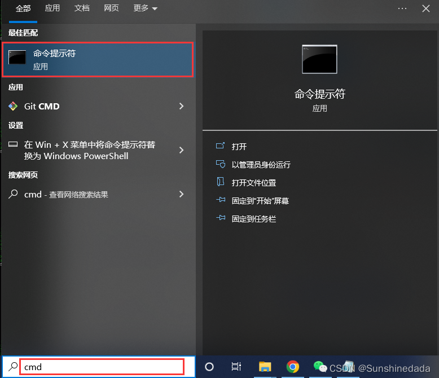Image resolution: width=439 pixels, height=378 pixels.
Task: Choose 打开文件位置
Action: [x=254, y=183]
